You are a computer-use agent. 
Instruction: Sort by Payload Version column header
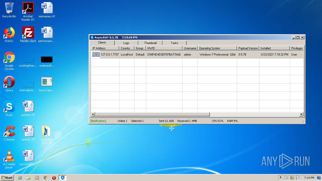coord(248,48)
